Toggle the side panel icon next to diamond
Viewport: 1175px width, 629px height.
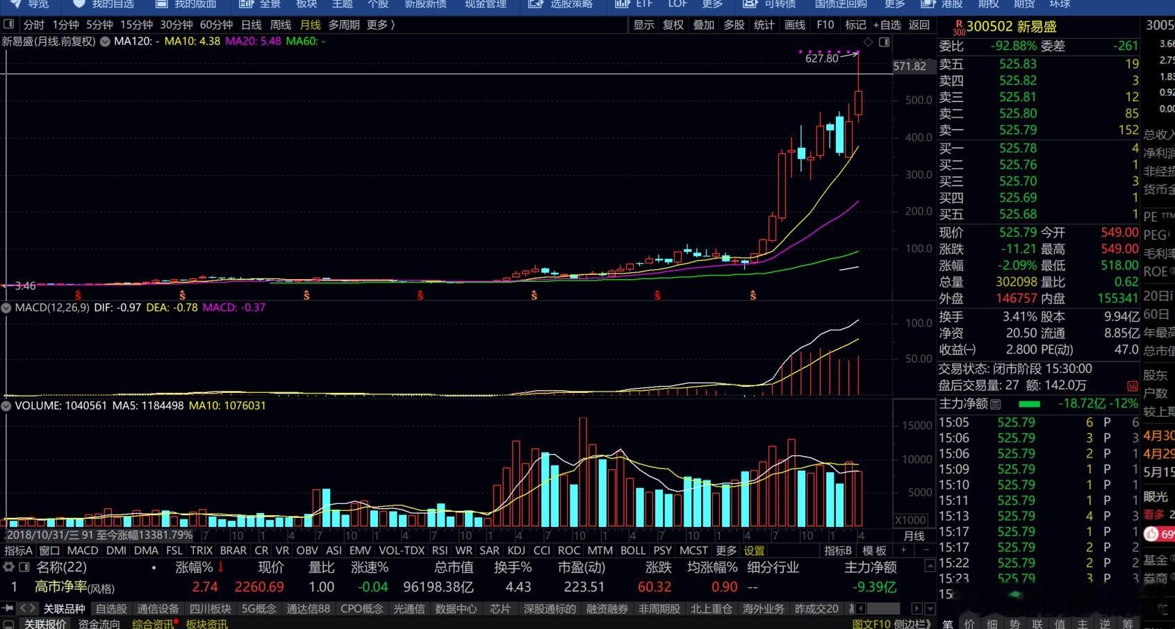pos(884,42)
